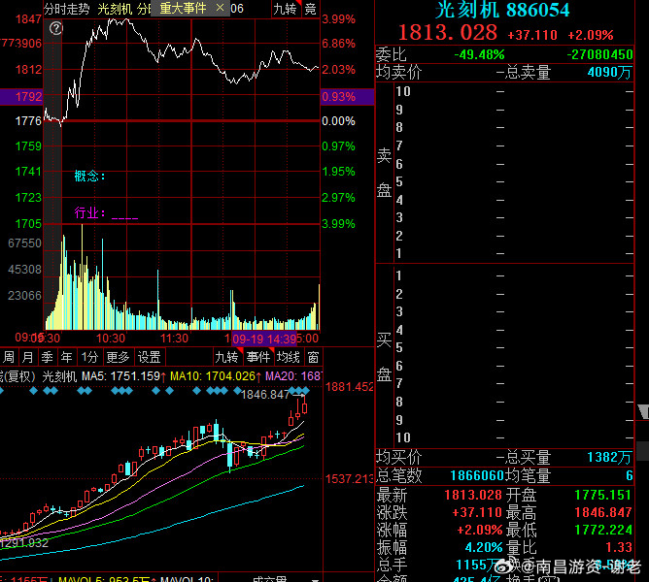Toggle 均线 moving average lines
The image size is (649, 582).
point(289,357)
